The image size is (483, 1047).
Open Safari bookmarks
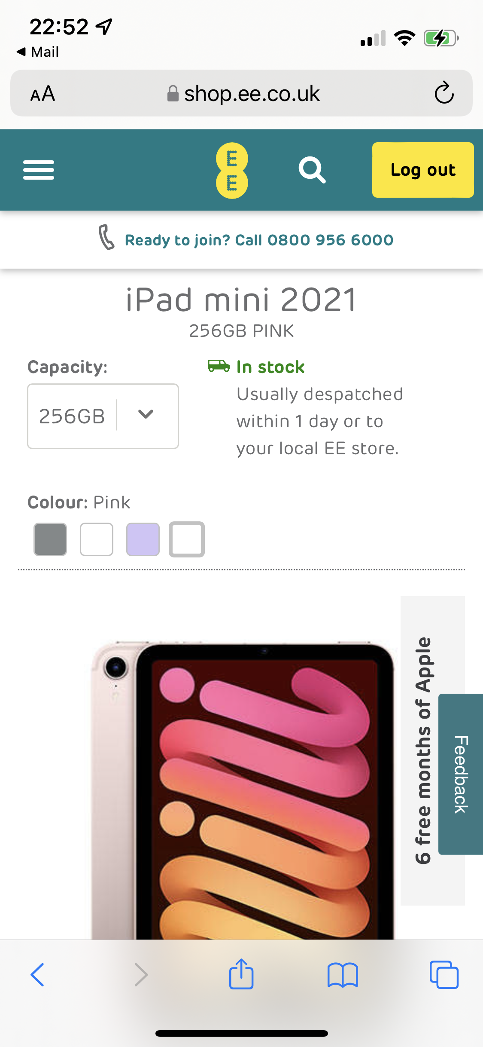[342, 975]
